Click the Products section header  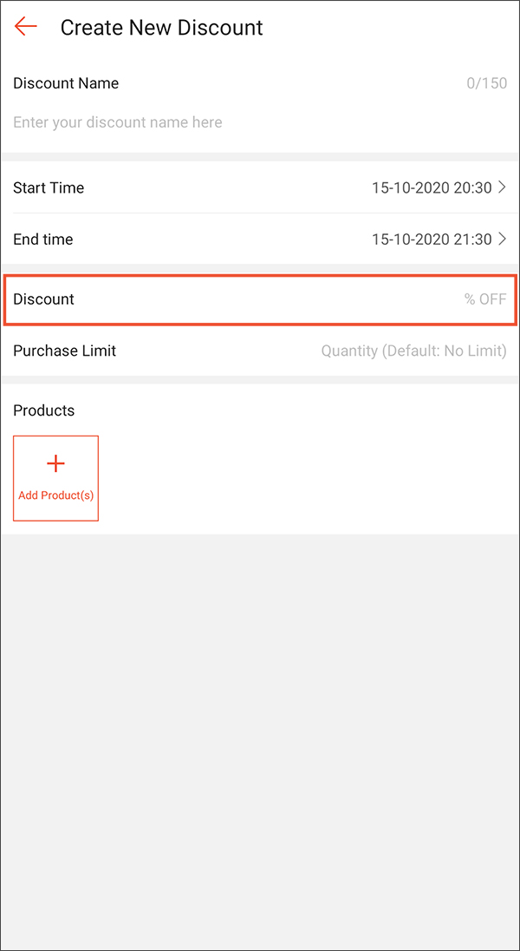pos(43,410)
